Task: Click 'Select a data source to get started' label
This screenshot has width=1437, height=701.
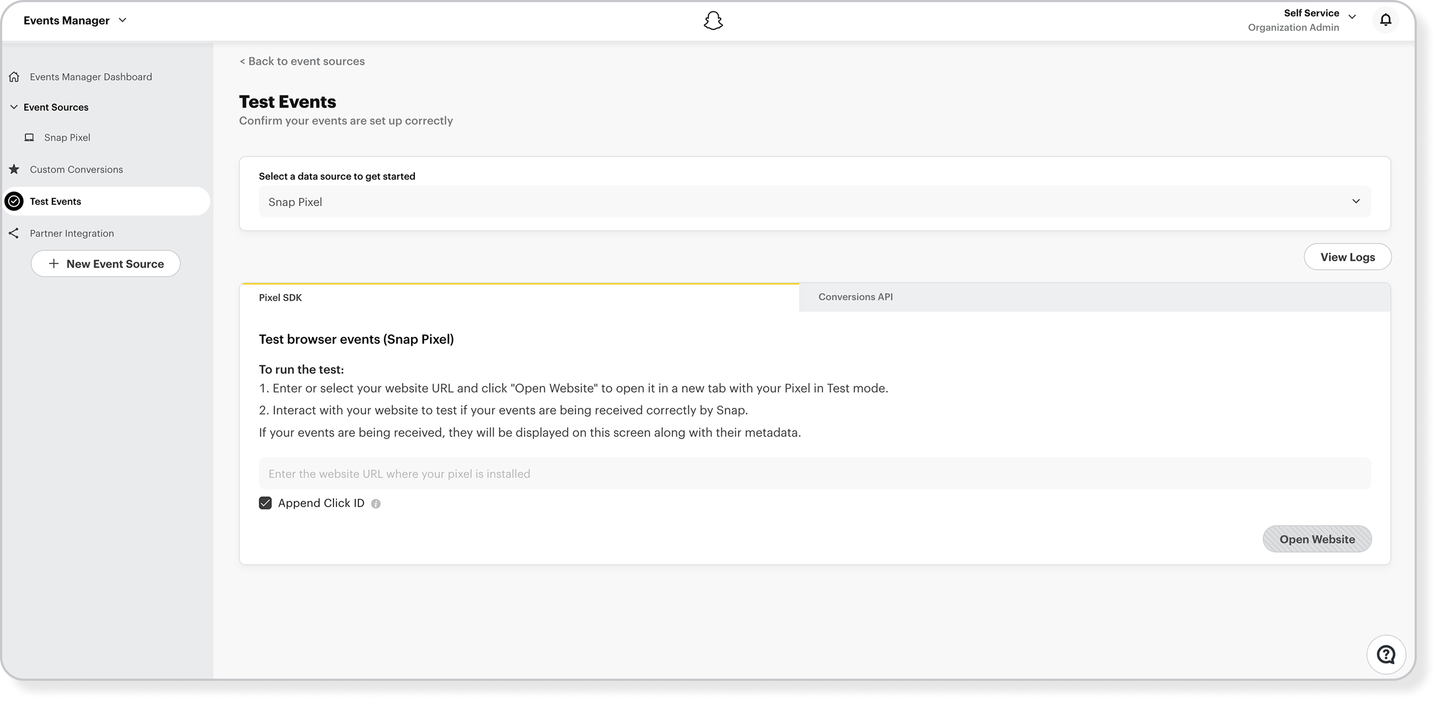Action: coord(337,176)
